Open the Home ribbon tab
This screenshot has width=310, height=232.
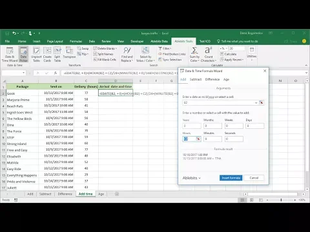click(22, 41)
